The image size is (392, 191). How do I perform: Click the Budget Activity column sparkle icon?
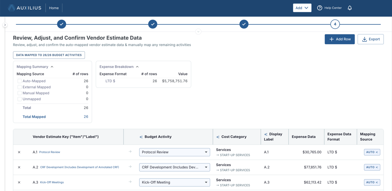click(x=141, y=137)
